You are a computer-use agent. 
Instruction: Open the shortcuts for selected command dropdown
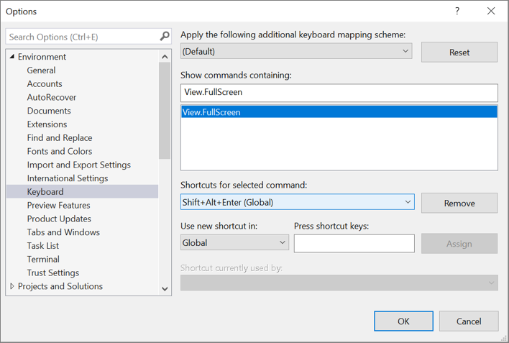click(x=298, y=202)
